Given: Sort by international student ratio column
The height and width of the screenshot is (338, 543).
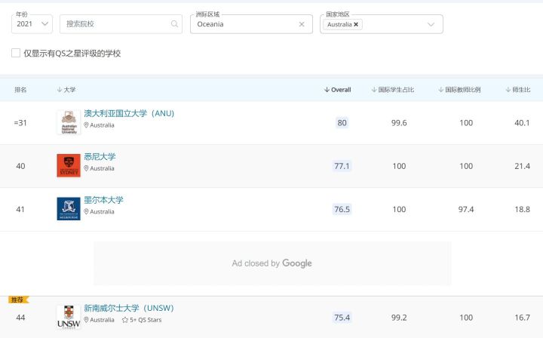Looking at the screenshot, I should pos(393,90).
